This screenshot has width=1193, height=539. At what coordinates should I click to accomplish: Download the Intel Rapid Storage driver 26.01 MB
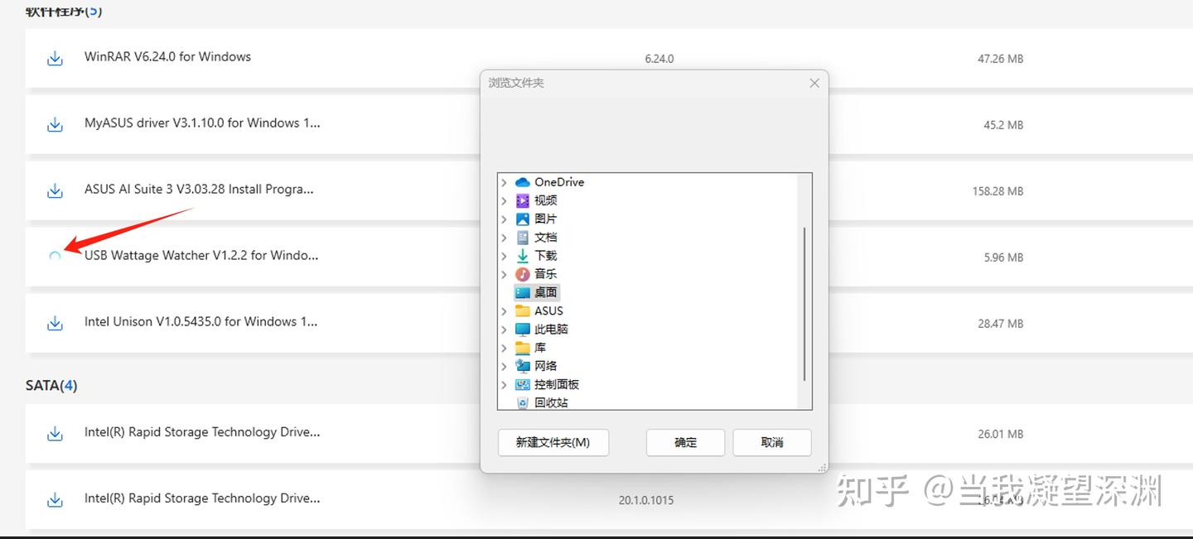[55, 434]
